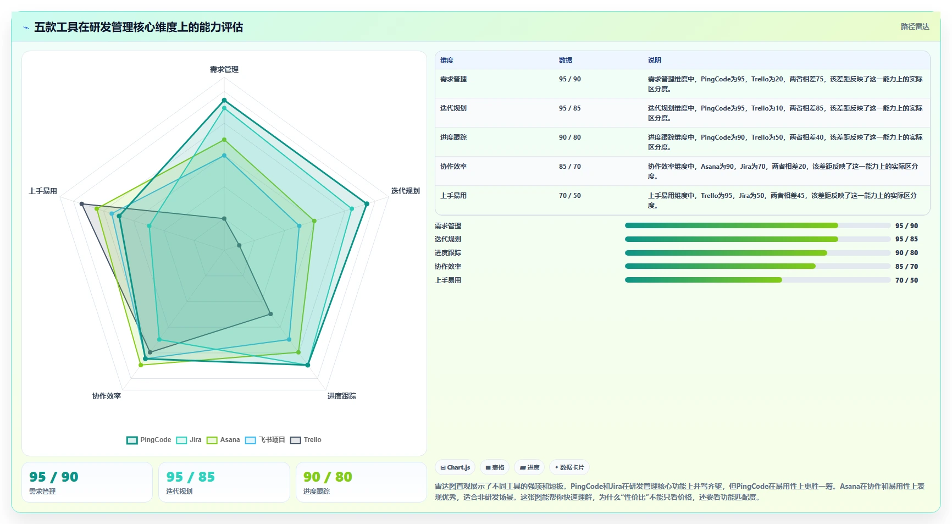
Task: Click the 路径雷达 label in the header
Action: pyautogui.click(x=915, y=26)
